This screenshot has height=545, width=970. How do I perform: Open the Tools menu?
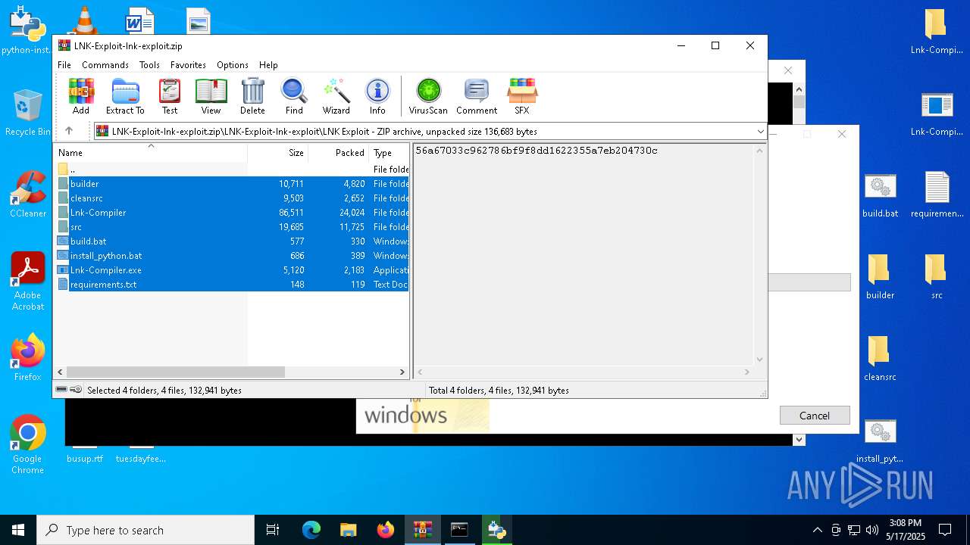click(x=149, y=65)
